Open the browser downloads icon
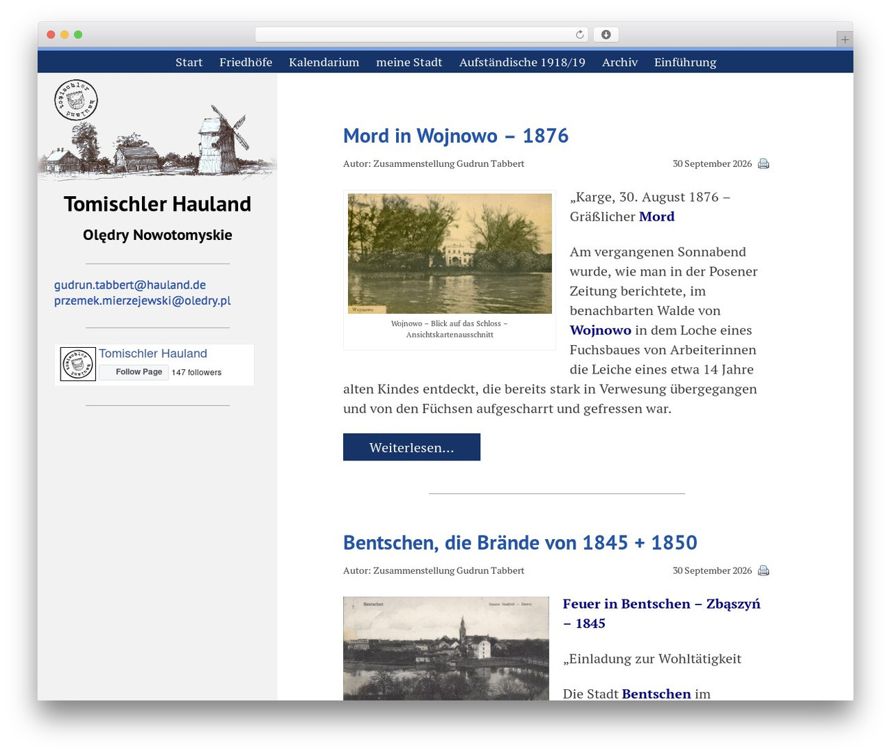 point(606,35)
